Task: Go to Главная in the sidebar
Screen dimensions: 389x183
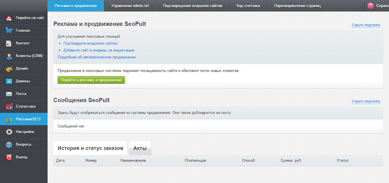Action: (23, 31)
